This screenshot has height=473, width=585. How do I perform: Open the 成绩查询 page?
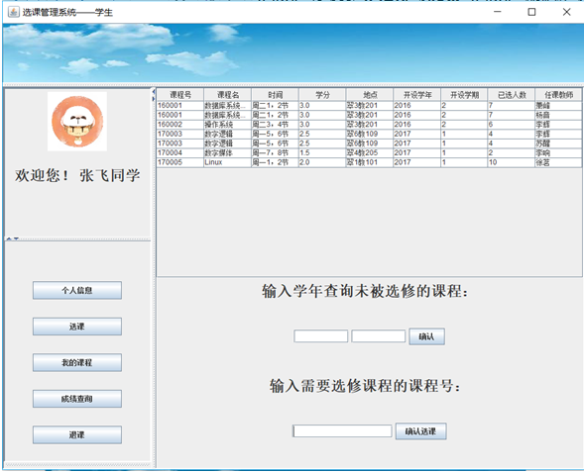[x=77, y=399]
